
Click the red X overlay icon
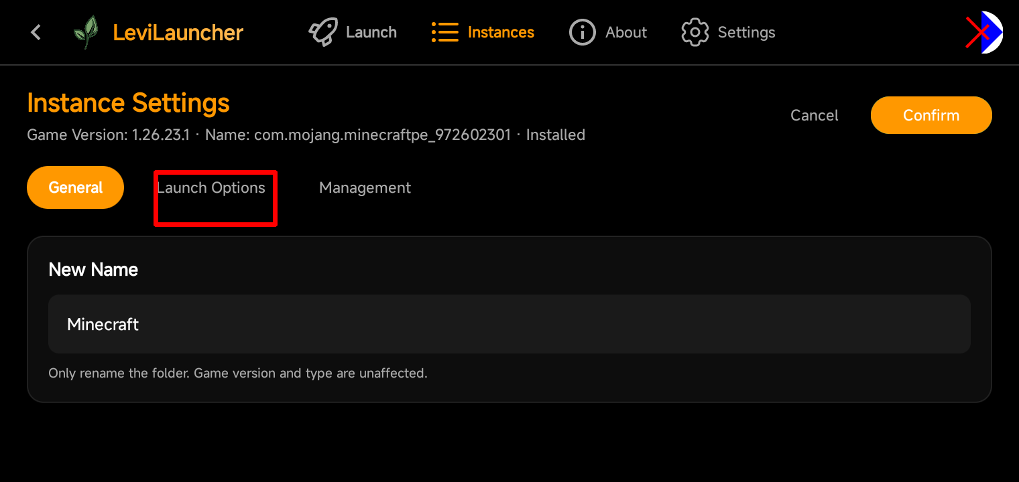pyautogui.click(x=977, y=32)
